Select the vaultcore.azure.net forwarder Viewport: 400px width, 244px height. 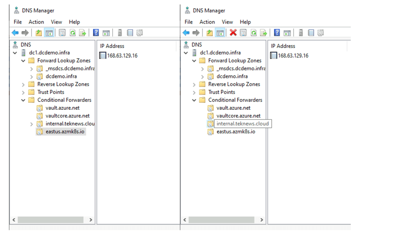coord(67,116)
